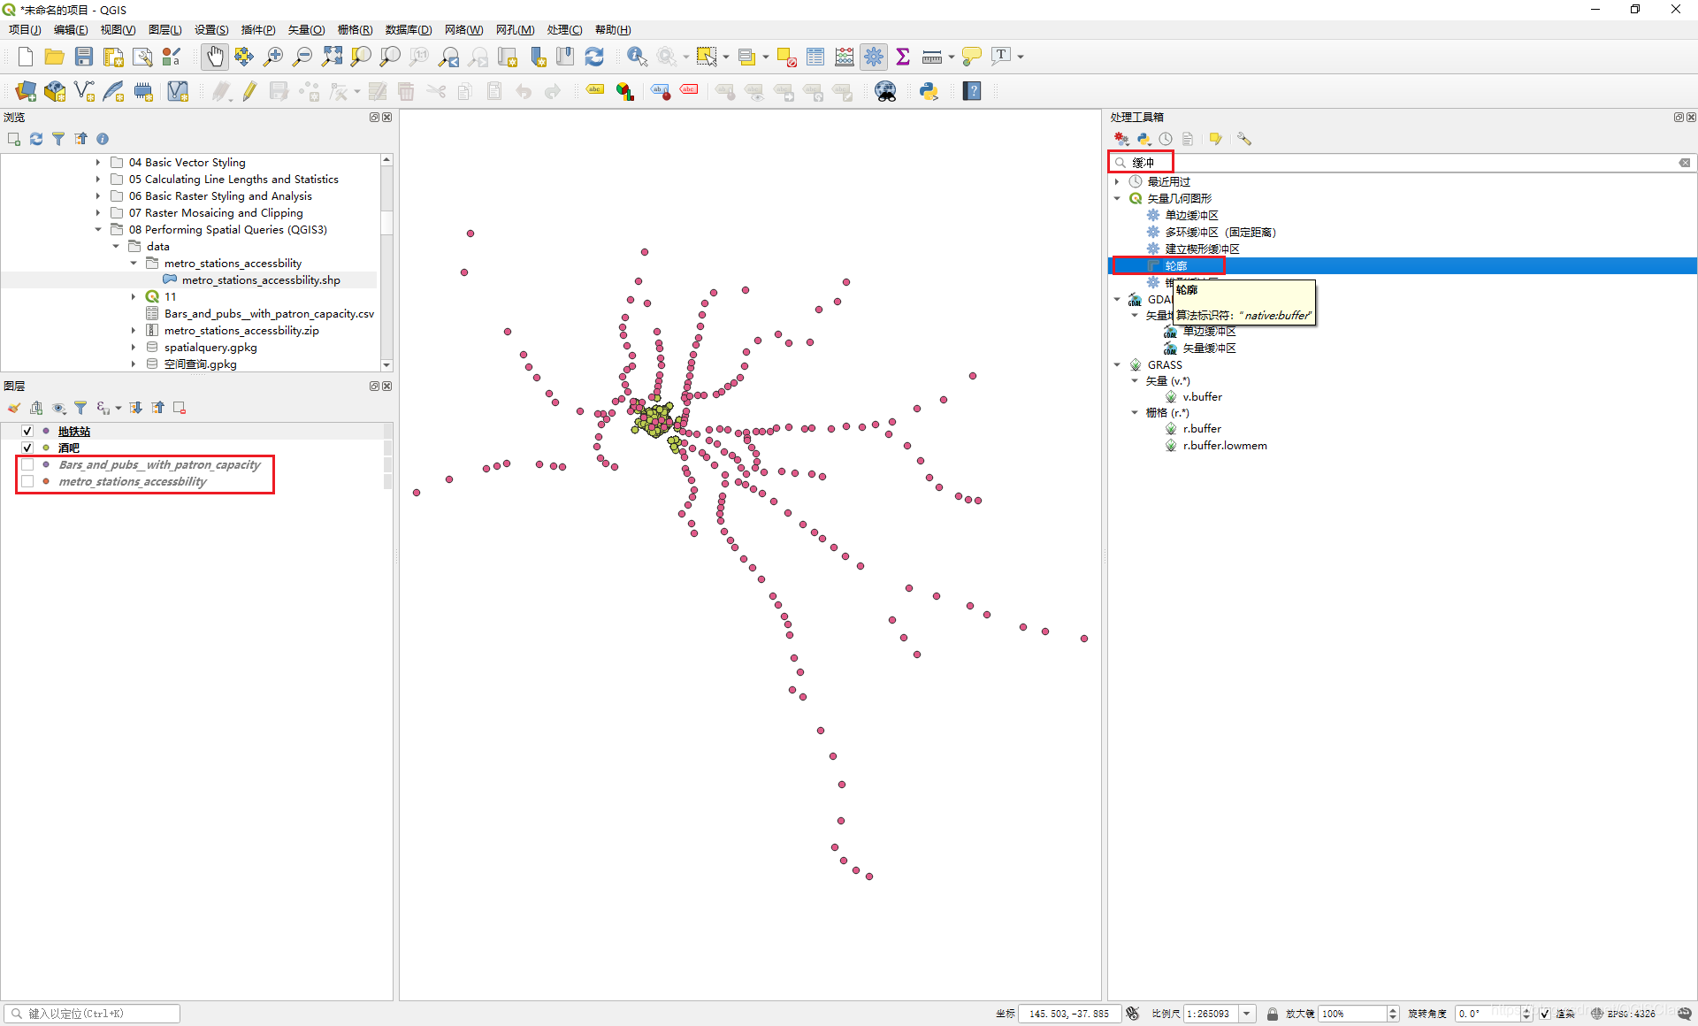Click the Refresh map icon

pyautogui.click(x=594, y=57)
